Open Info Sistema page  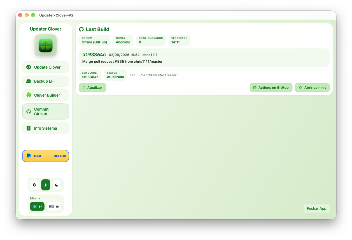(x=46, y=128)
